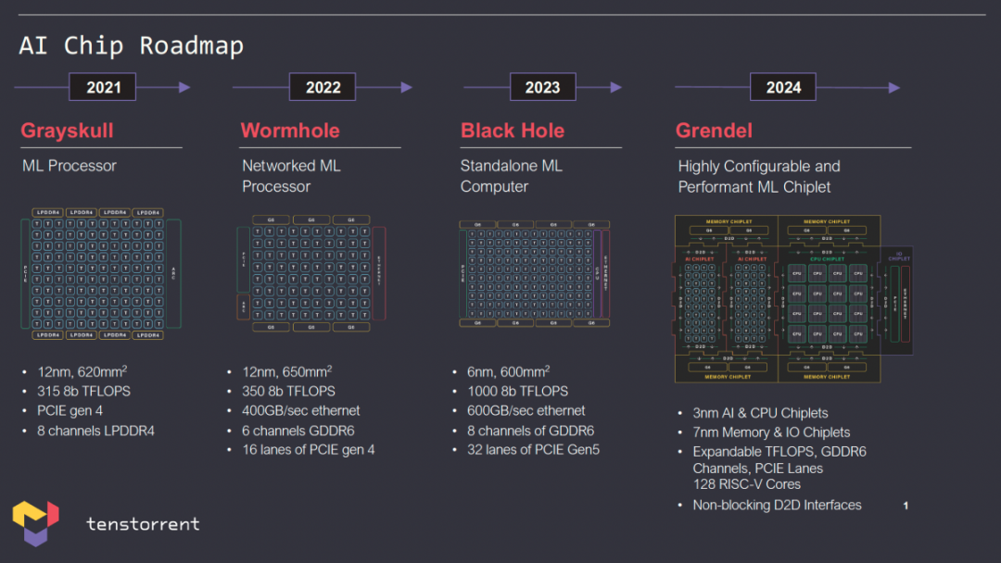The width and height of the screenshot is (1001, 563).
Task: Click the tenstorrent wordmark text
Action: point(143,524)
